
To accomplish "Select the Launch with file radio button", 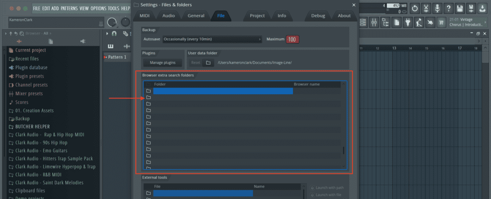I will (312, 195).
